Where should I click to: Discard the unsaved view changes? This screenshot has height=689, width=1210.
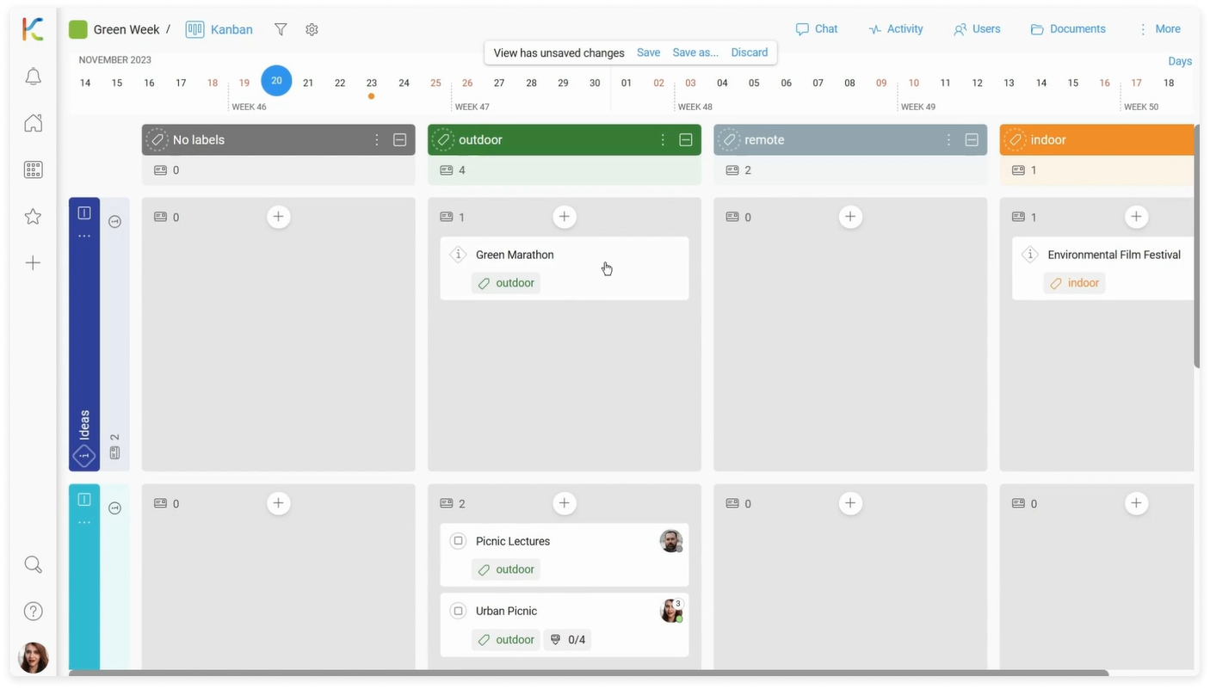tap(749, 52)
